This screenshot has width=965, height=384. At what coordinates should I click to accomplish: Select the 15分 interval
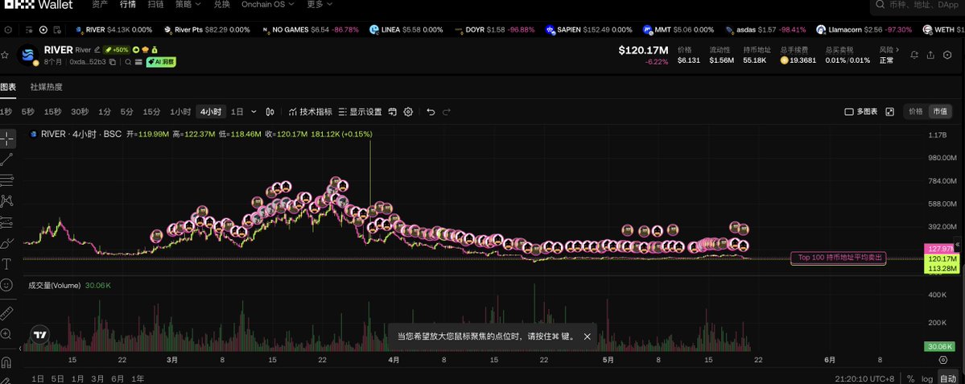pos(151,112)
